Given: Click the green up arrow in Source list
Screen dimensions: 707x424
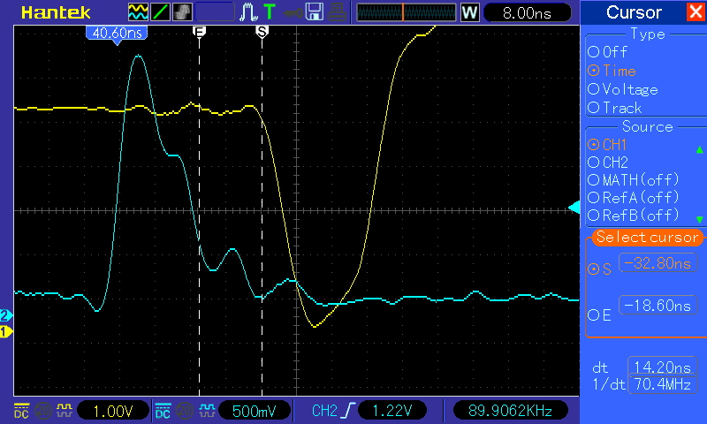Looking at the screenshot, I should click(x=699, y=149).
